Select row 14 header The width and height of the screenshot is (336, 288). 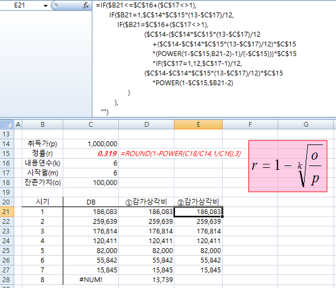7,144
